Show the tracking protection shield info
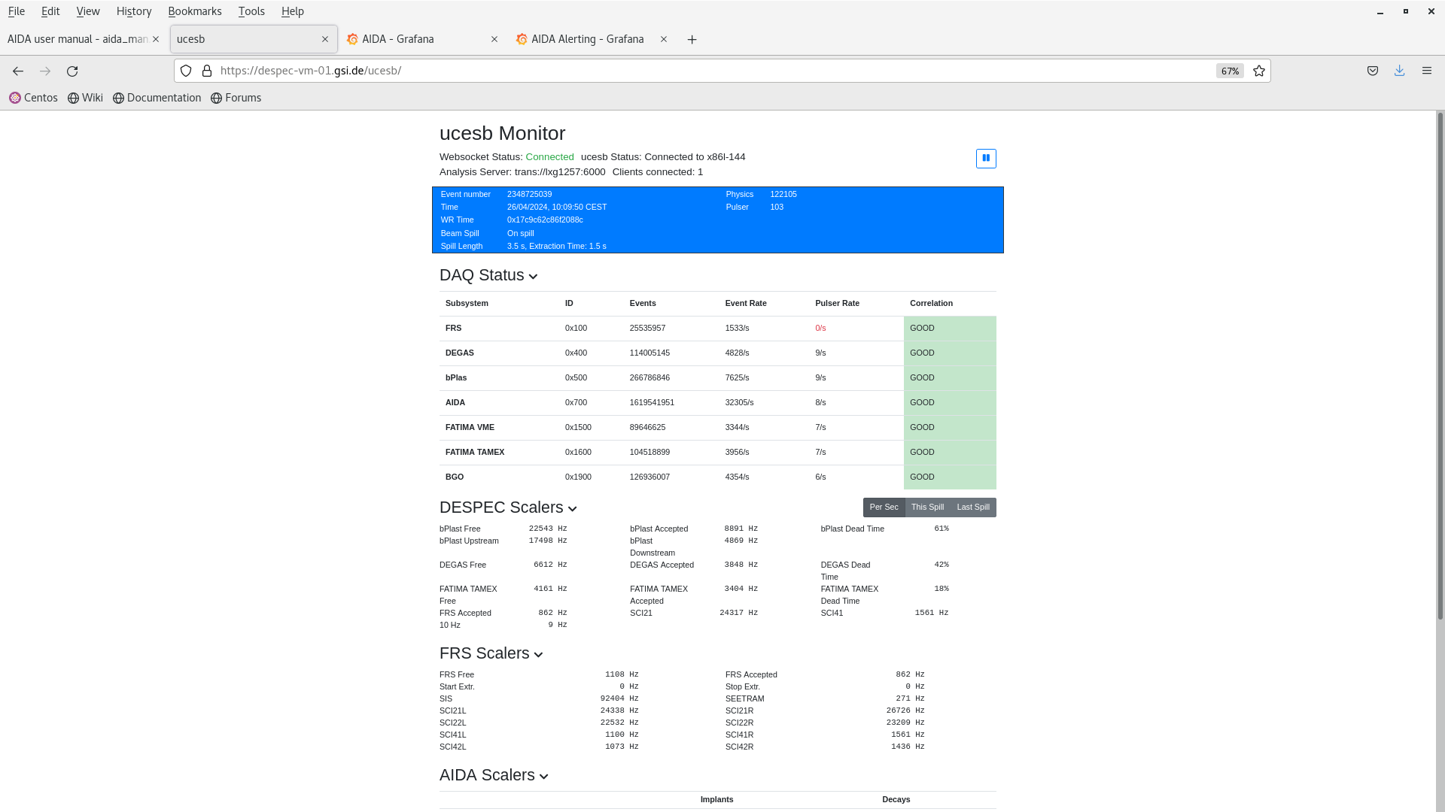The height and width of the screenshot is (812, 1445). (186, 71)
